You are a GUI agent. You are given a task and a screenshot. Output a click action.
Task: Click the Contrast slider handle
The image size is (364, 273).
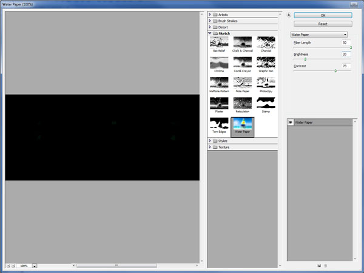pyautogui.click(x=335, y=70)
